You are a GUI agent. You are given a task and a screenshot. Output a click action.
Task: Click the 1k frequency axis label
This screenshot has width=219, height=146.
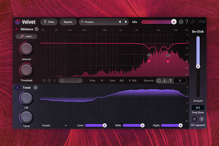(x=120, y=30)
